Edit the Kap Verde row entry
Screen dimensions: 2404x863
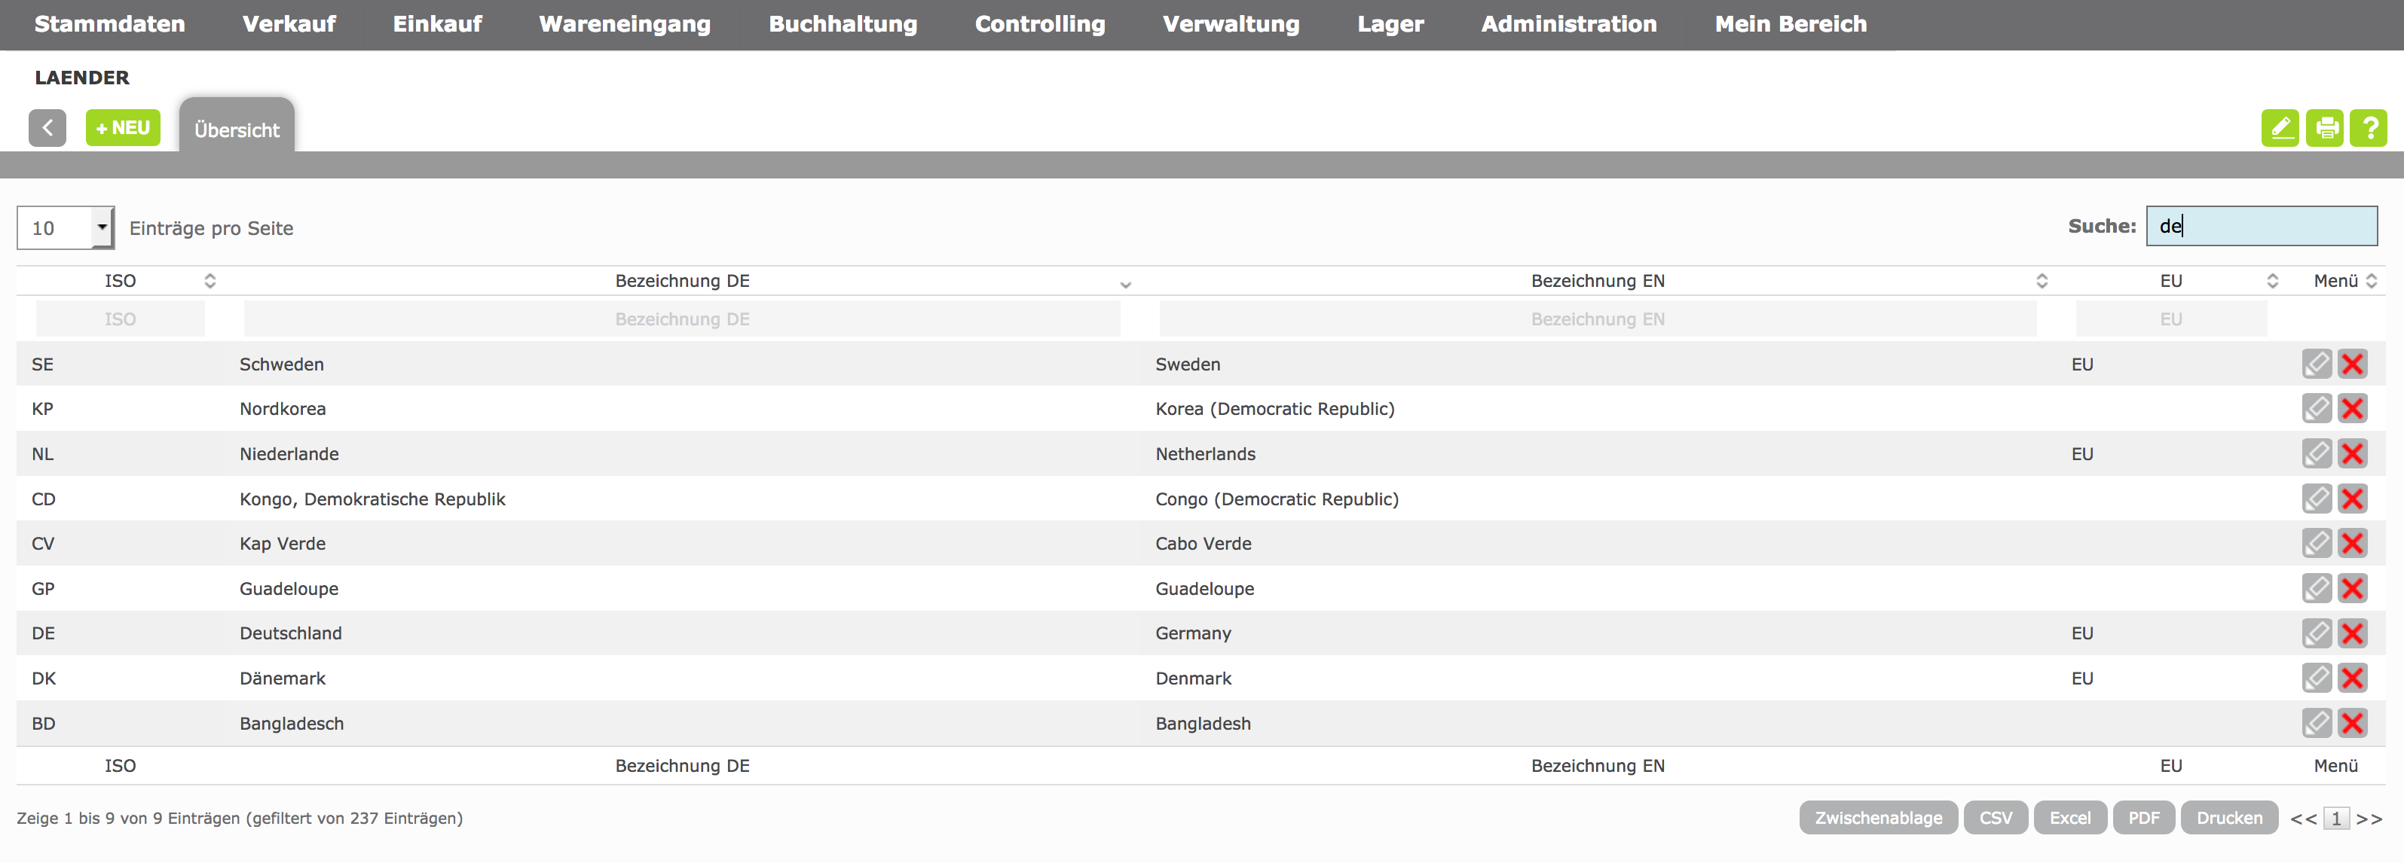tap(2317, 543)
